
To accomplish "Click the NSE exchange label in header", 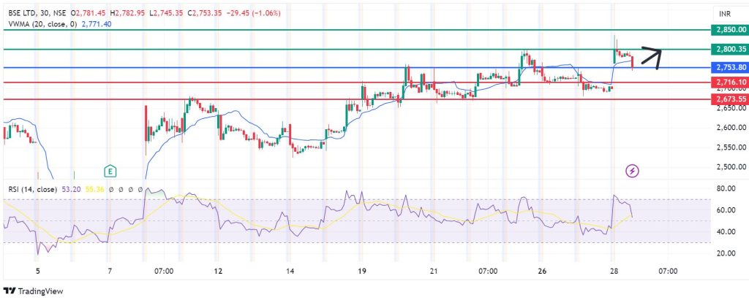I will click(x=59, y=14).
